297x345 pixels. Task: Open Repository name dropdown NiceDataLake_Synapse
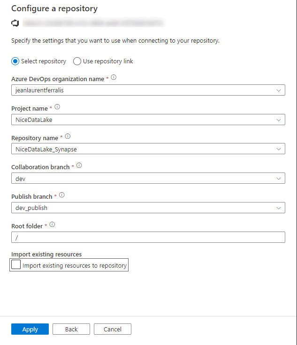click(148, 149)
